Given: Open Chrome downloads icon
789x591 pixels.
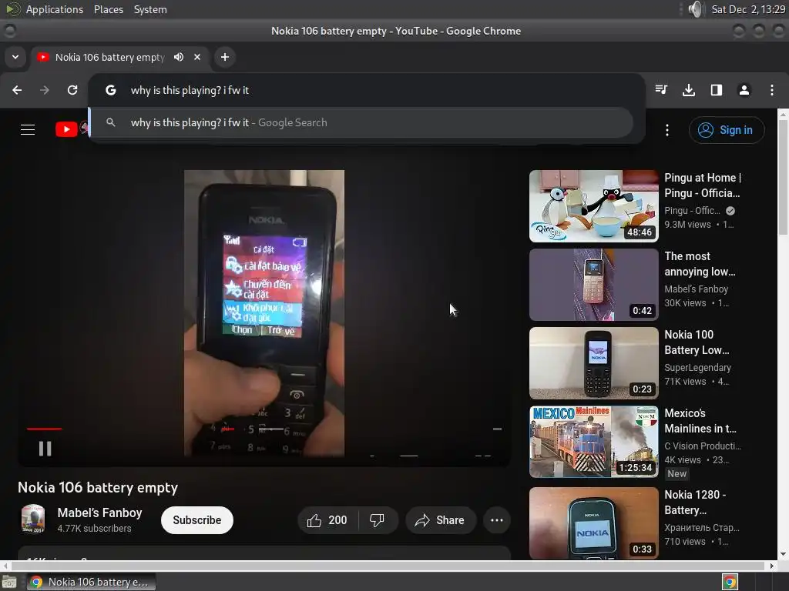Looking at the screenshot, I should pos(689,90).
